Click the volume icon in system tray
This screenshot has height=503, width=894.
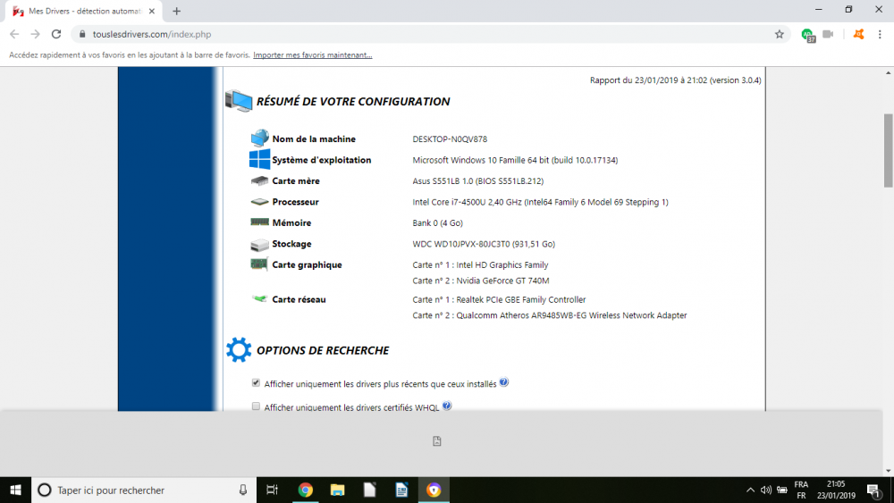coord(765,490)
